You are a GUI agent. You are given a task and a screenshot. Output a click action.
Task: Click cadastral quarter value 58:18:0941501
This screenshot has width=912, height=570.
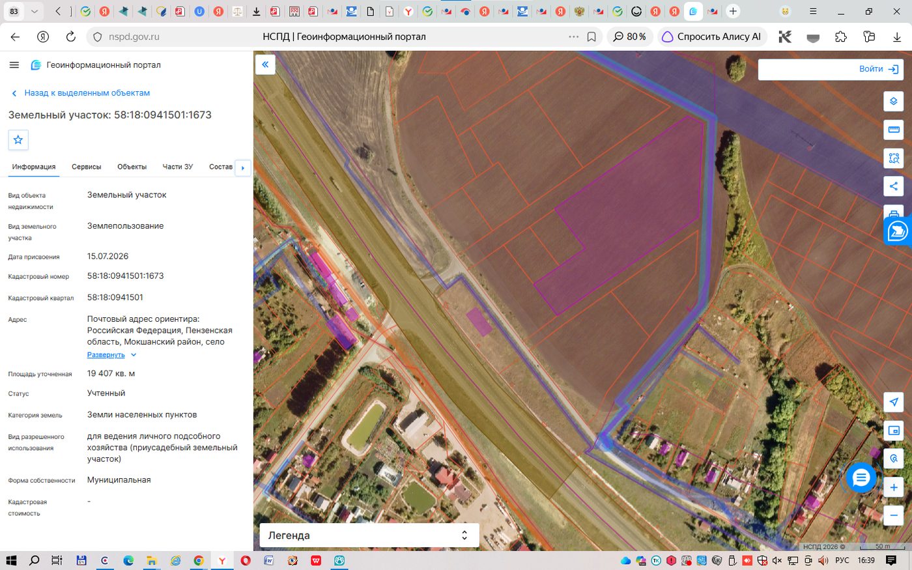[x=115, y=298]
